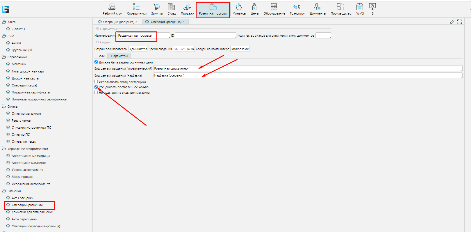Switch to the Роли tab

click(x=101, y=56)
